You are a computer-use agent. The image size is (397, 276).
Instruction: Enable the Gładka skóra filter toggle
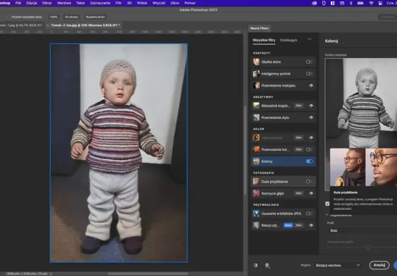click(x=309, y=62)
